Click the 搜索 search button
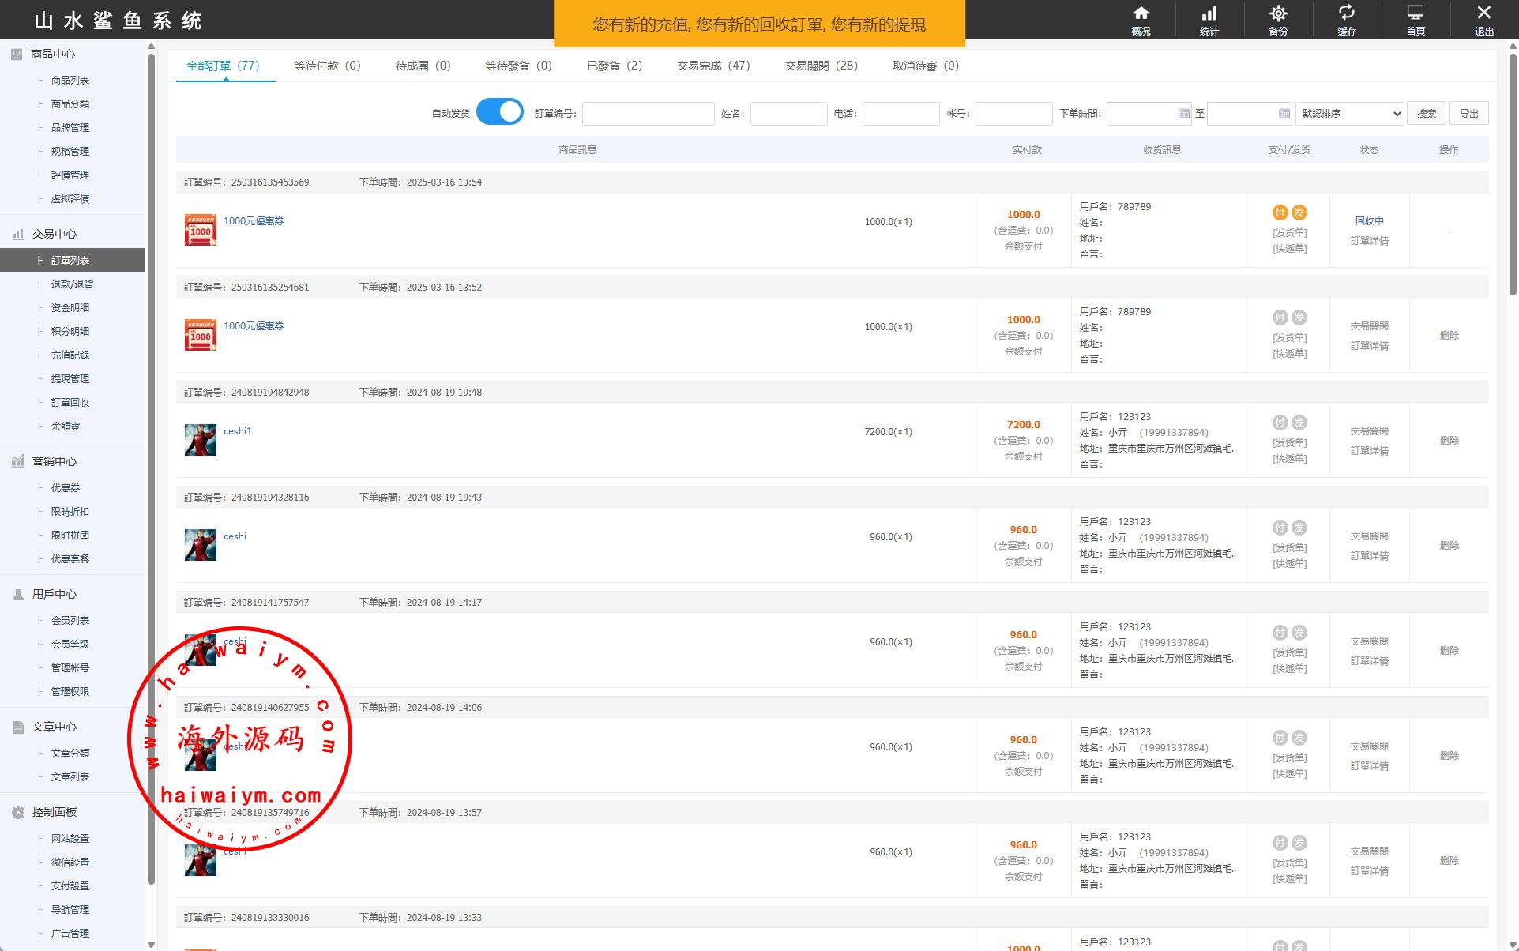 click(x=1426, y=114)
